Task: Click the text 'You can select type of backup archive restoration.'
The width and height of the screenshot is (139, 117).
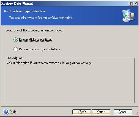Action: (x=41, y=18)
